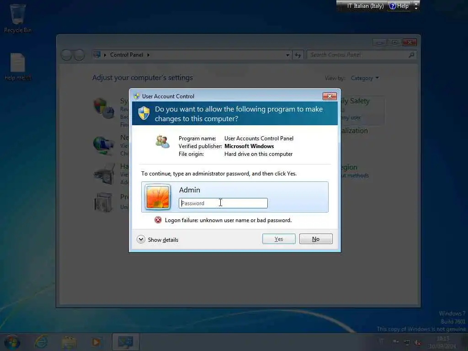468x351 pixels.
Task: Click Action Center flag in system tray
Action: click(395, 342)
